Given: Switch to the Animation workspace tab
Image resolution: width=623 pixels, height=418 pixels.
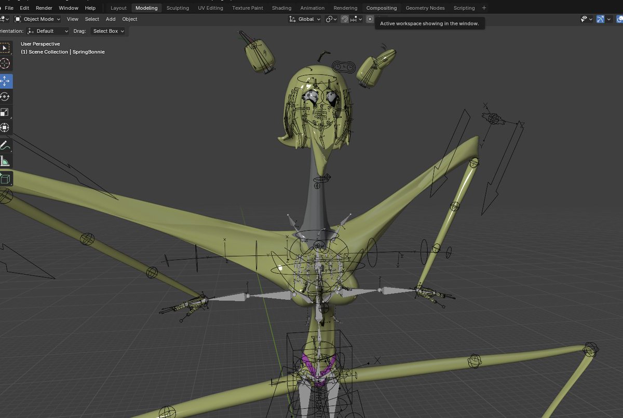Looking at the screenshot, I should coord(313,8).
